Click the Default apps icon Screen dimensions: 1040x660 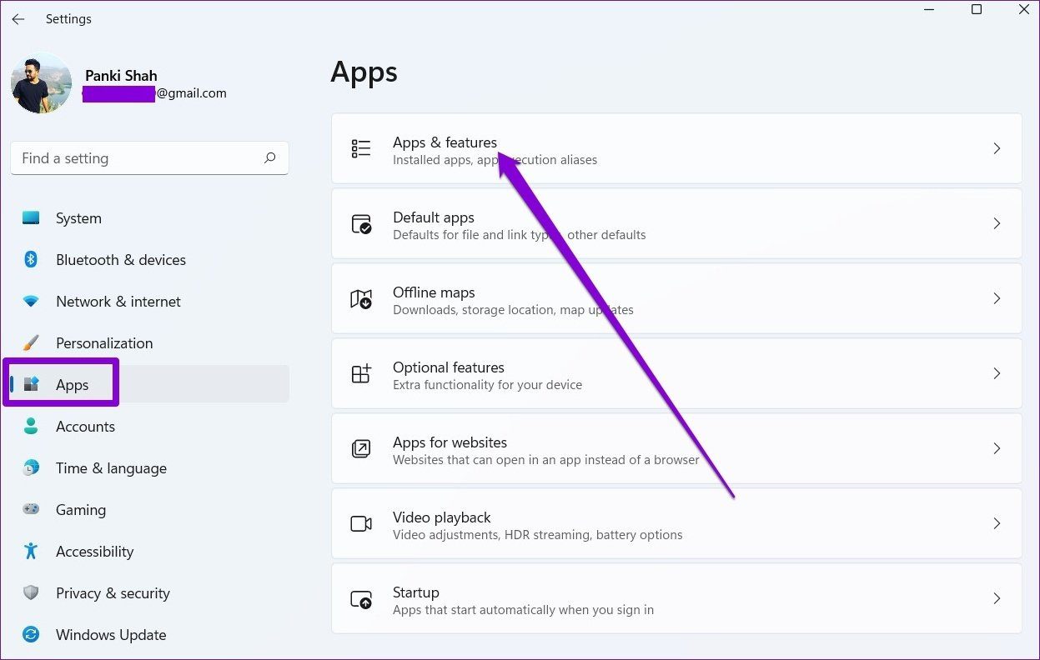[361, 223]
